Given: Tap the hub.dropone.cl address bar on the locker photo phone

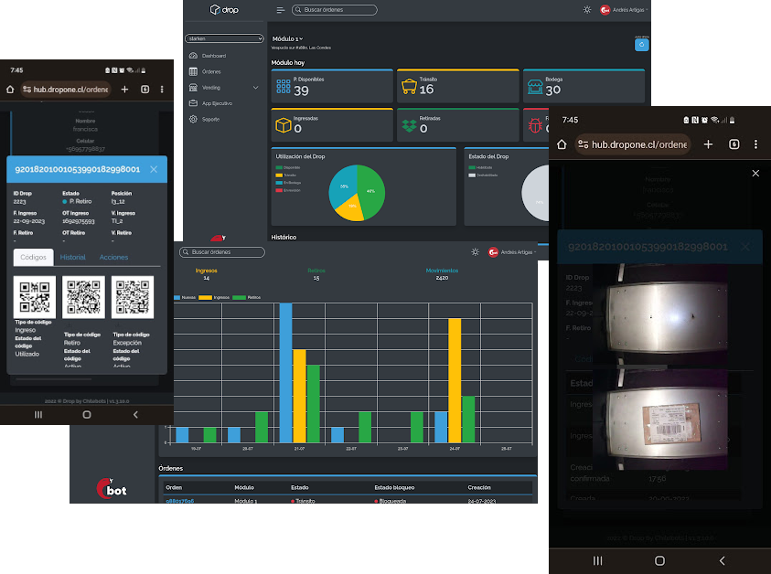Looking at the screenshot, I should click(632, 144).
